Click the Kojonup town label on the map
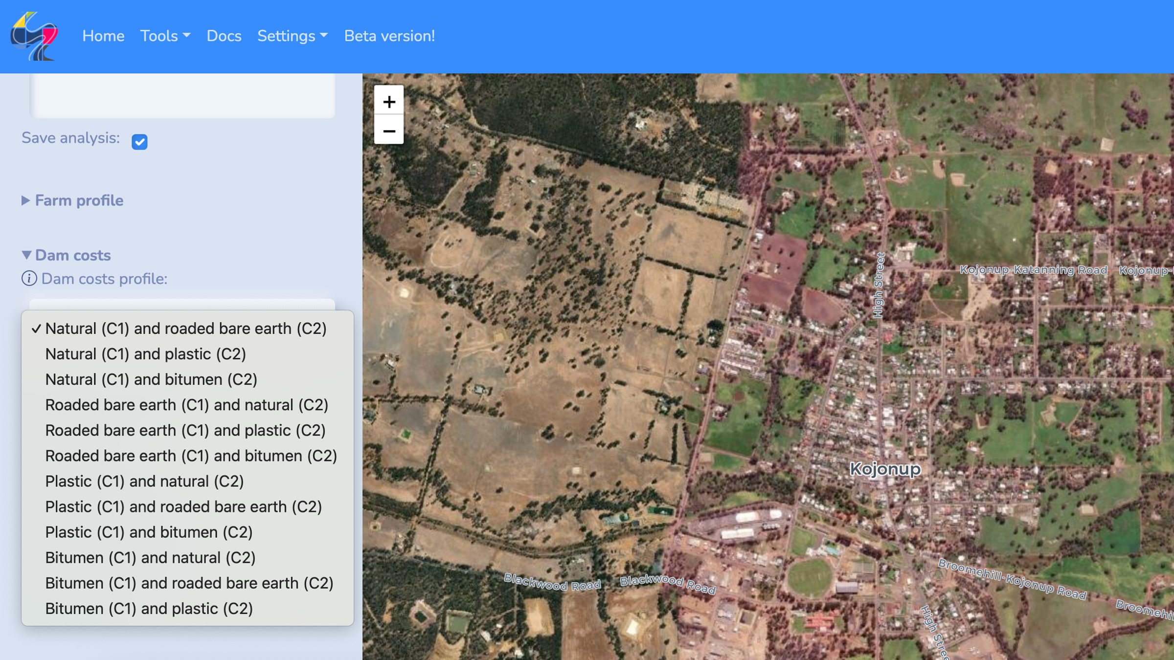The width and height of the screenshot is (1174, 660). 885,469
